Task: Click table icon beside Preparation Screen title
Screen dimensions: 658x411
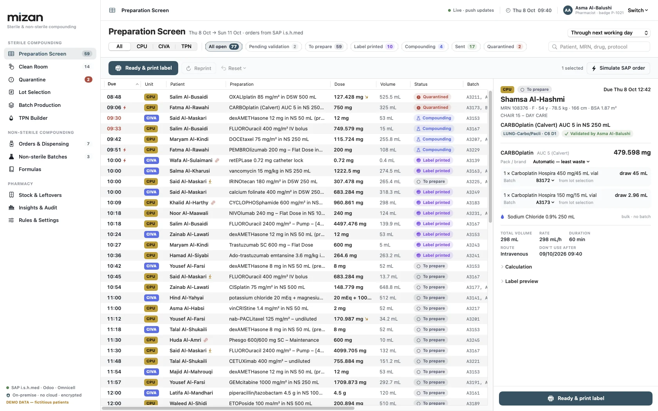Action: (x=112, y=10)
